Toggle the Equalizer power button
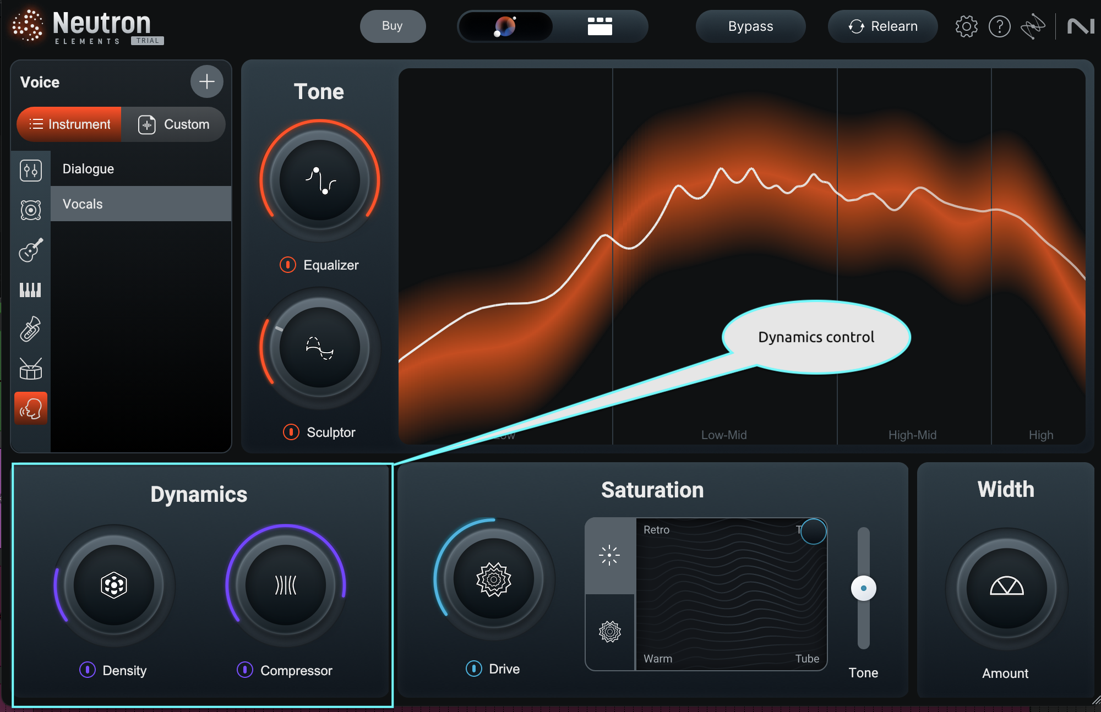Viewport: 1101px width, 712px height. click(x=288, y=265)
